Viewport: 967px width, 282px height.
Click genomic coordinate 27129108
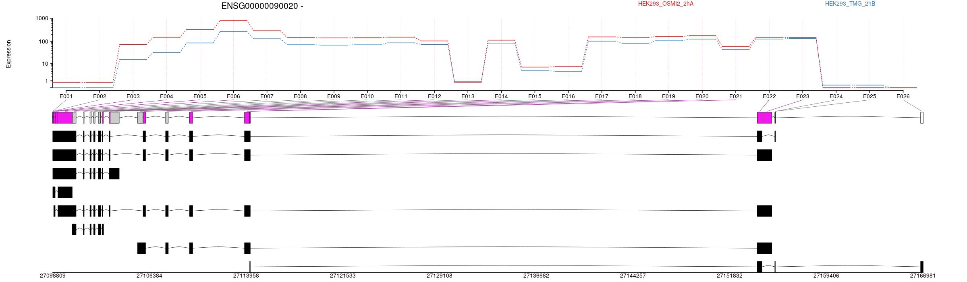(x=440, y=276)
